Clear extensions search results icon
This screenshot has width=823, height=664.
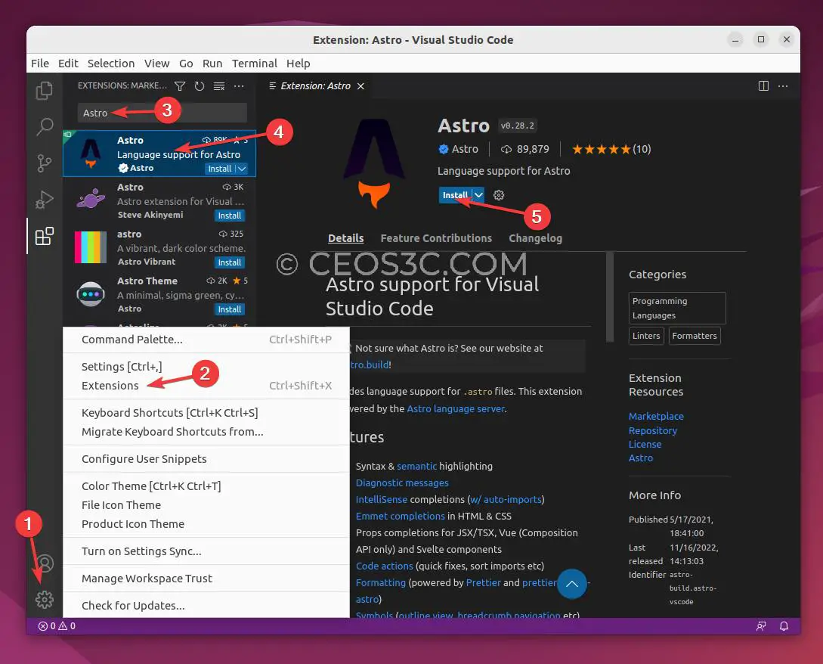point(219,86)
